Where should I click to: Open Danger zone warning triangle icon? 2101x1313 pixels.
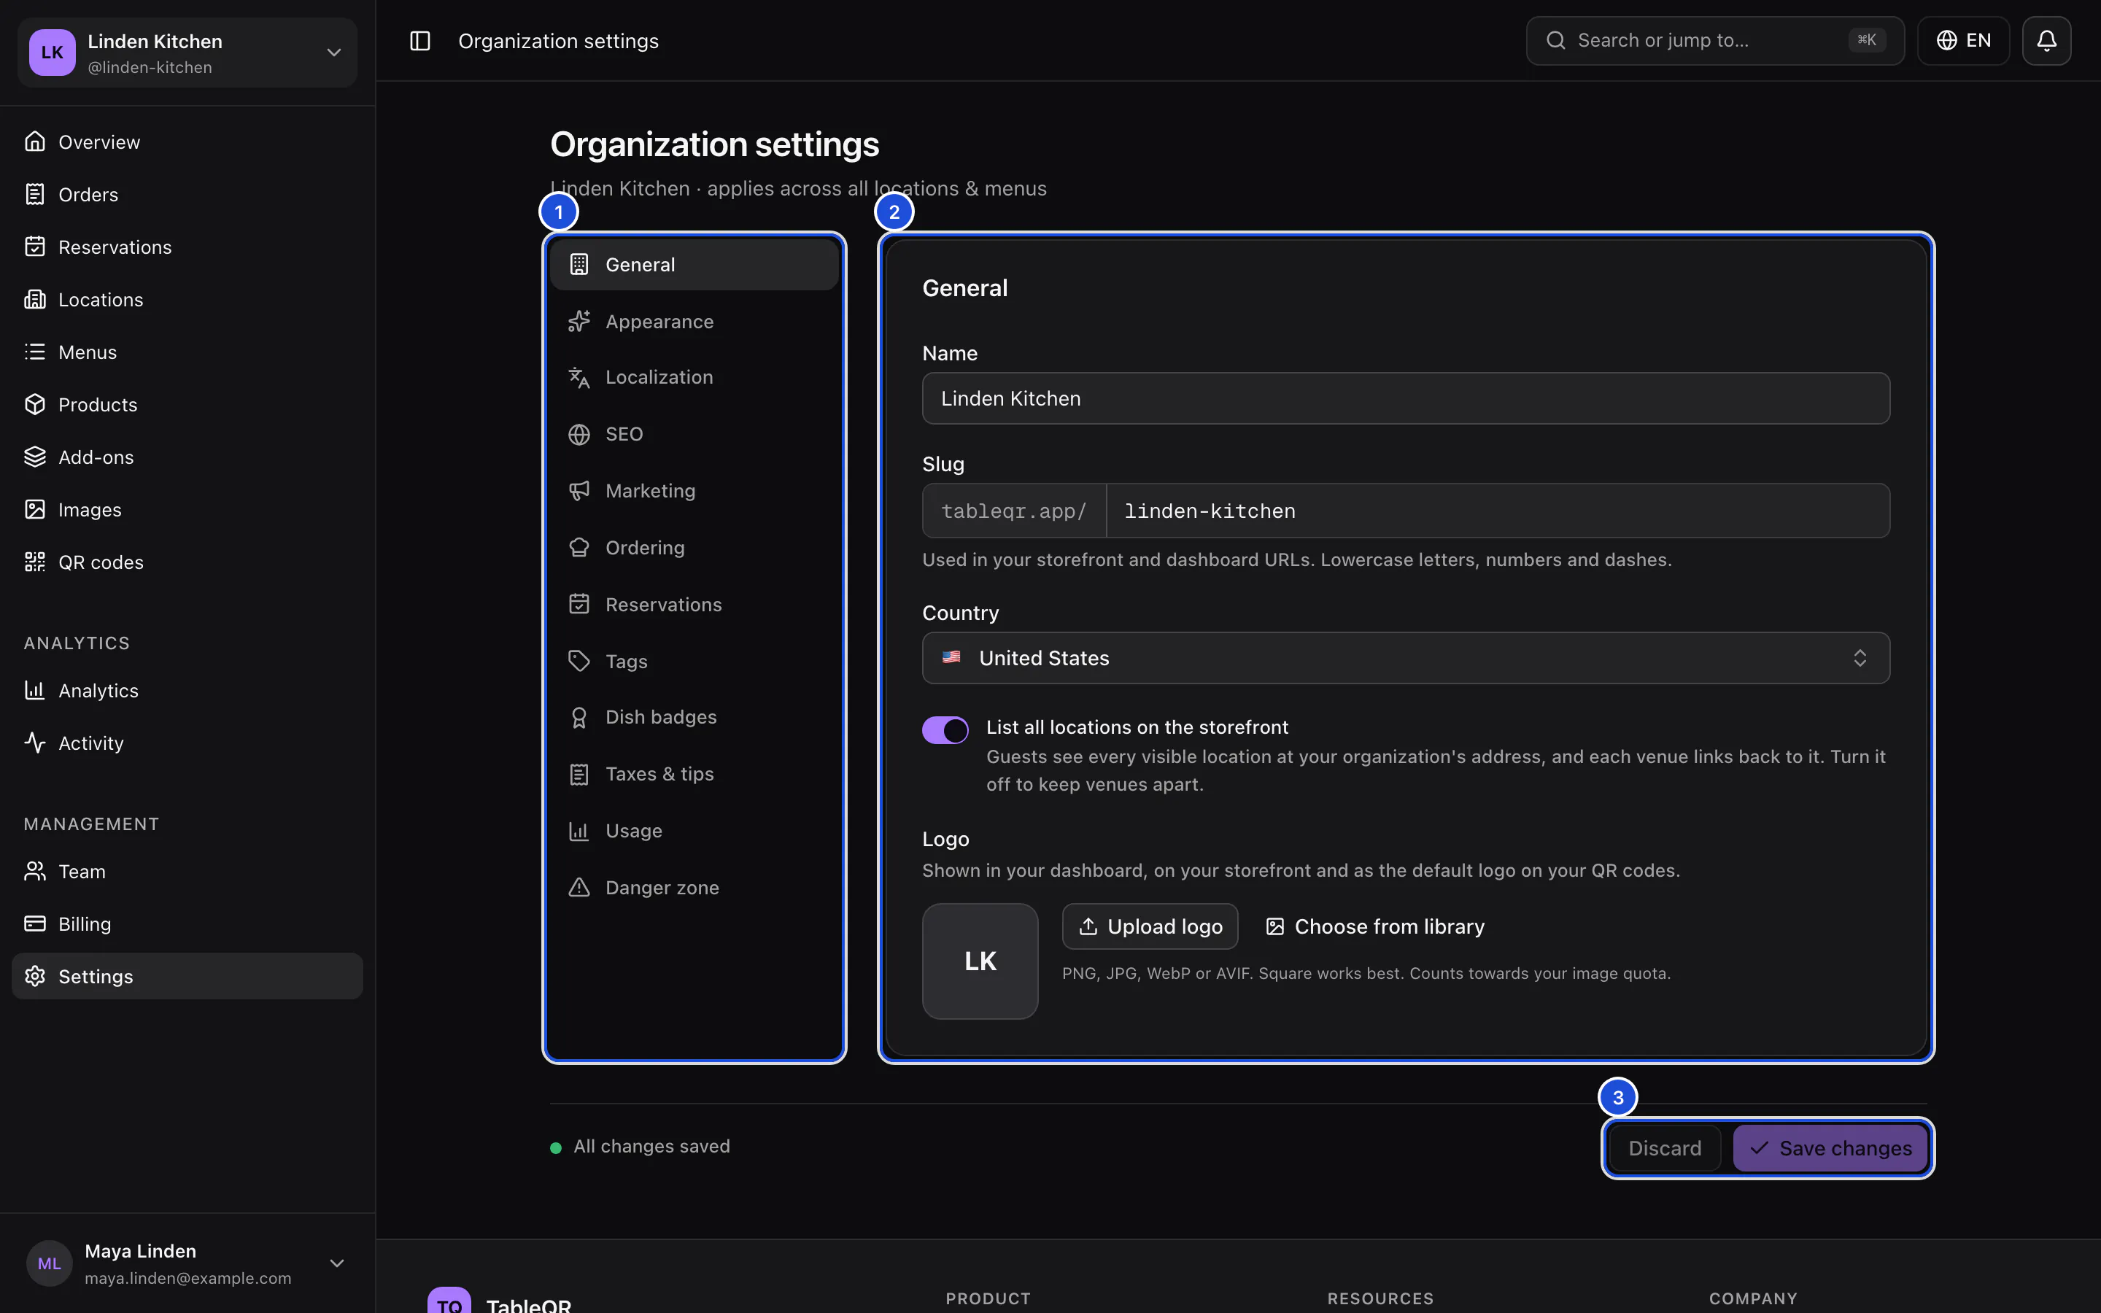point(579,888)
